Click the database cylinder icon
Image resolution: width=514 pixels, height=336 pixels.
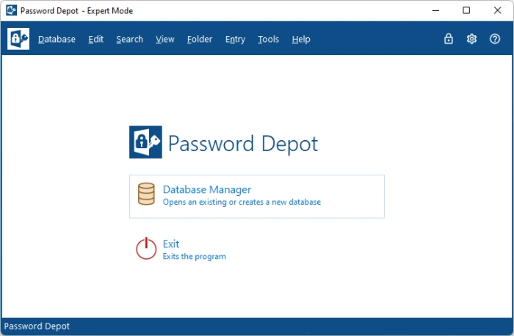146,194
